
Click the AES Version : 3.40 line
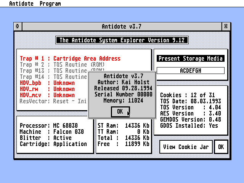pos(191,114)
